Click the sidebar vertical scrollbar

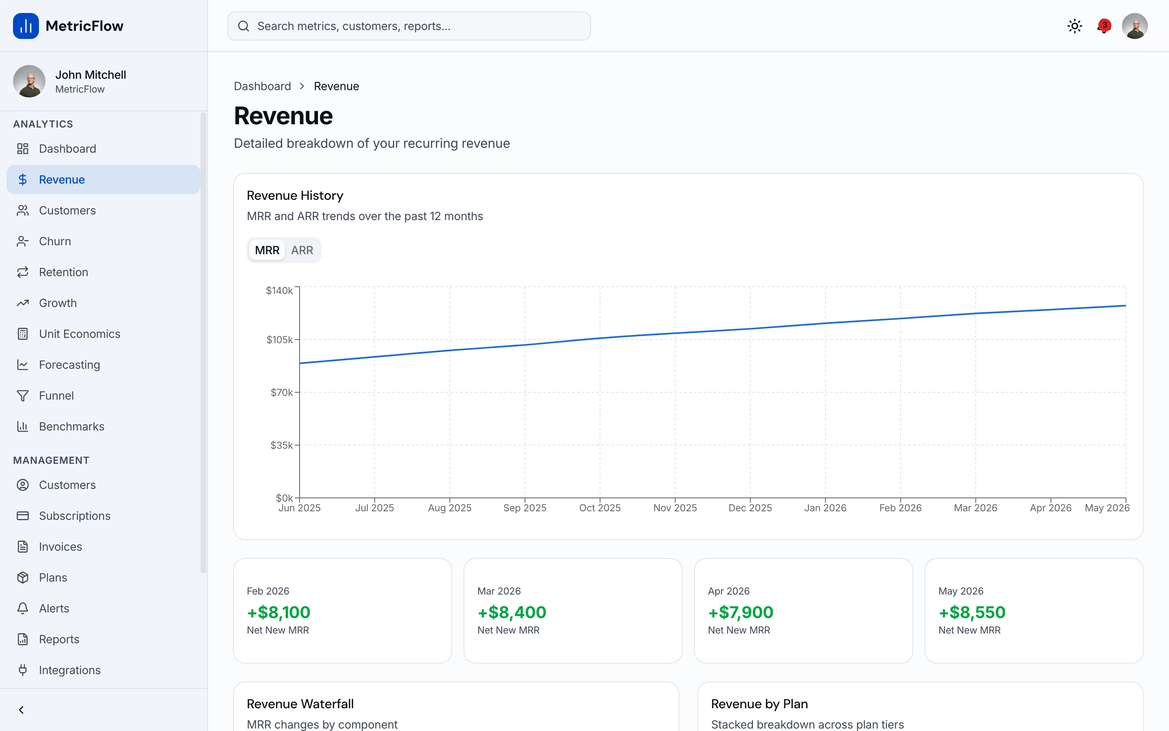click(203, 342)
